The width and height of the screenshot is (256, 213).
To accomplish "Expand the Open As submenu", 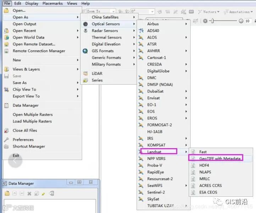I will click(42, 17).
